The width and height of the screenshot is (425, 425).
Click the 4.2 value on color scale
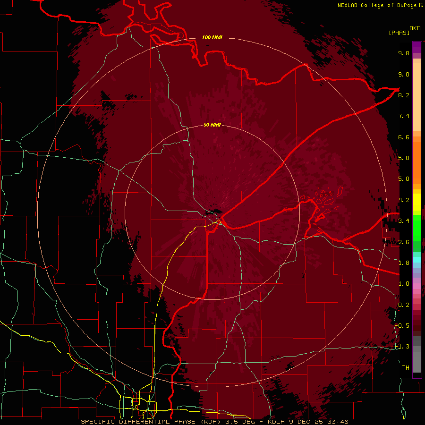pos(404,200)
